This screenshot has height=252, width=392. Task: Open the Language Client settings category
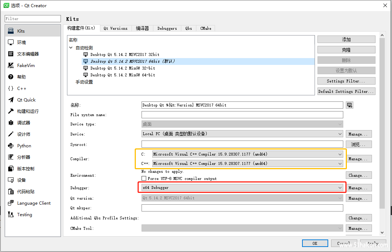point(33,203)
